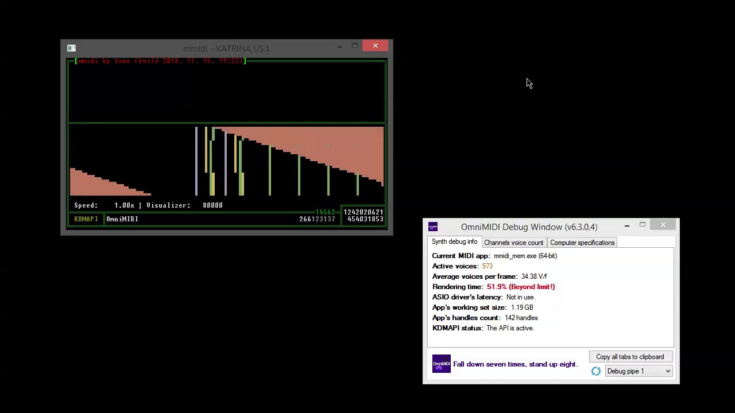Open the Channels voice count tab

513,243
